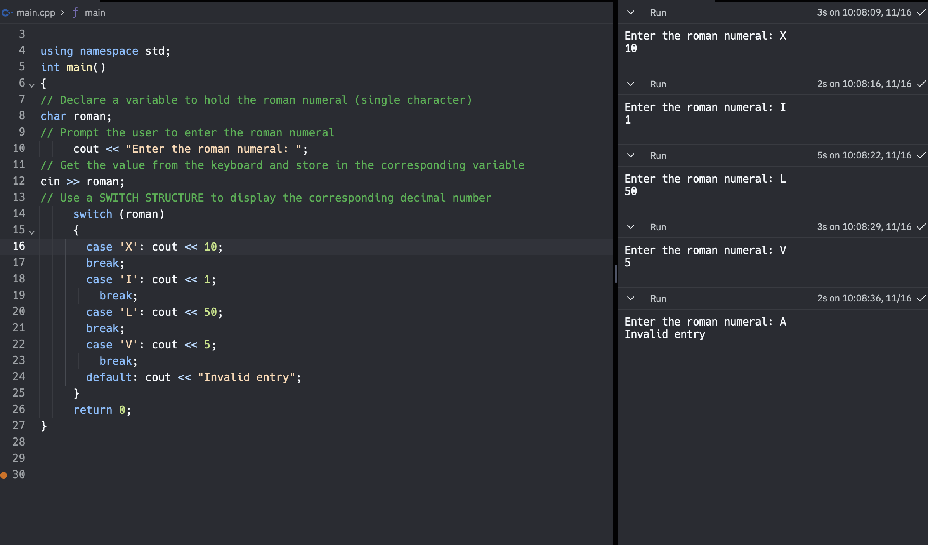The width and height of the screenshot is (928, 545).
Task: Click checkmark icon of the 10:08:09 run
Action: click(921, 12)
